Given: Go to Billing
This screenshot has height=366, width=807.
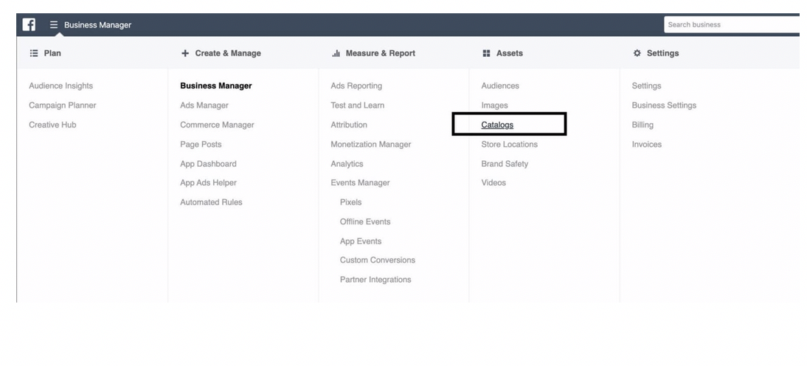Looking at the screenshot, I should pos(643,125).
